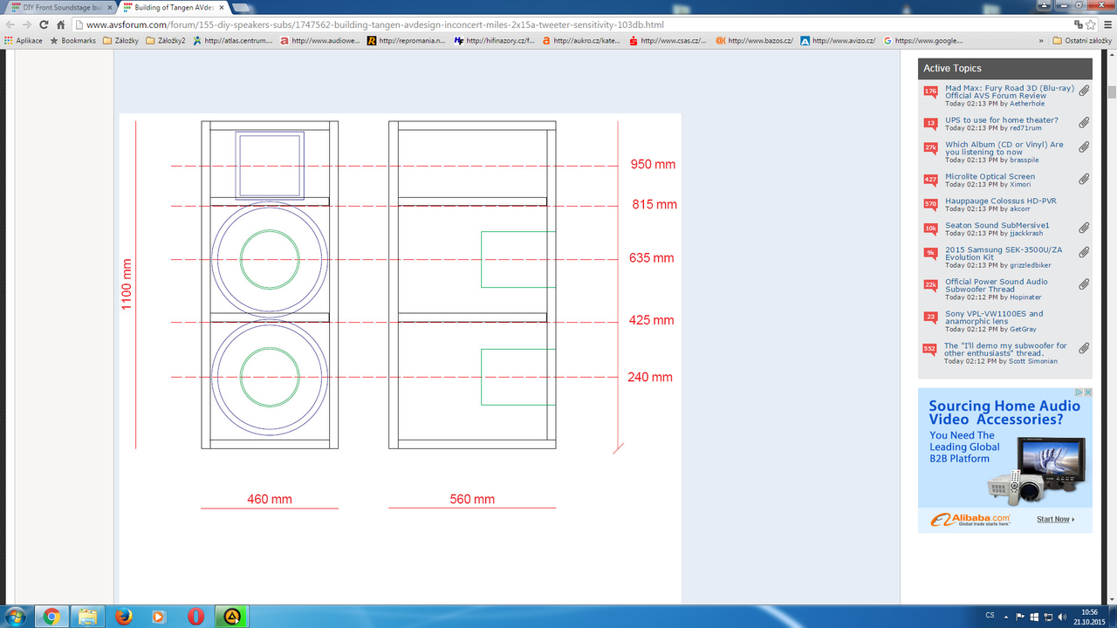Screen dimensions: 1117x628
Task: Launch Firefox from the taskbar
Action: pyautogui.click(x=124, y=616)
